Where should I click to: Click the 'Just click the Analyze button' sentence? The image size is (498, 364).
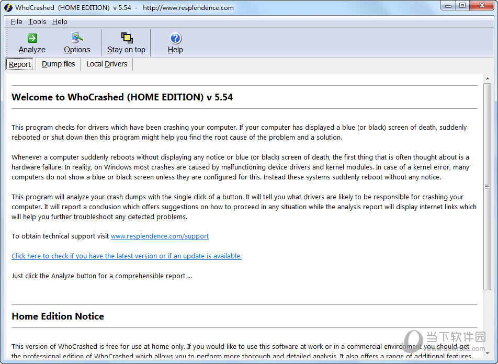click(101, 276)
